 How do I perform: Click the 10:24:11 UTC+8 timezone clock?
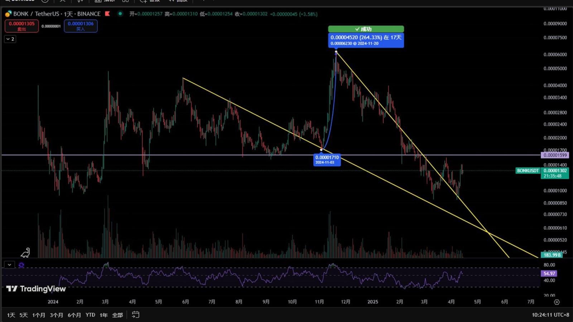pyautogui.click(x=550, y=315)
